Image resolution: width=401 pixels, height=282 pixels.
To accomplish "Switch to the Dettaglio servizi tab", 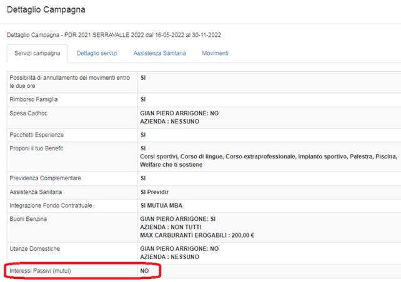I will (x=97, y=54).
